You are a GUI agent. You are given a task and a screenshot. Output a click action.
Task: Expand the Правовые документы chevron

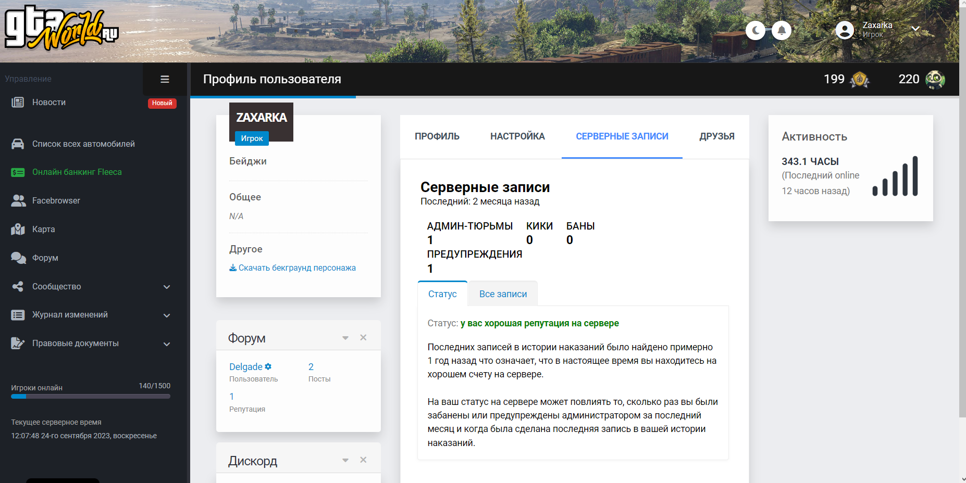coord(167,344)
